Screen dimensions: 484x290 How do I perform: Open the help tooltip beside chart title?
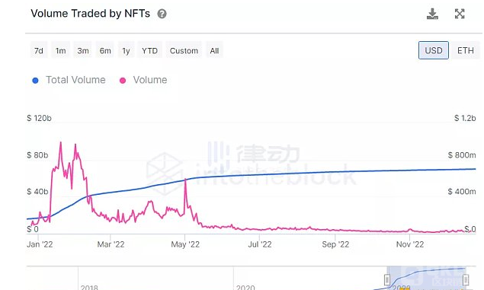[162, 14]
